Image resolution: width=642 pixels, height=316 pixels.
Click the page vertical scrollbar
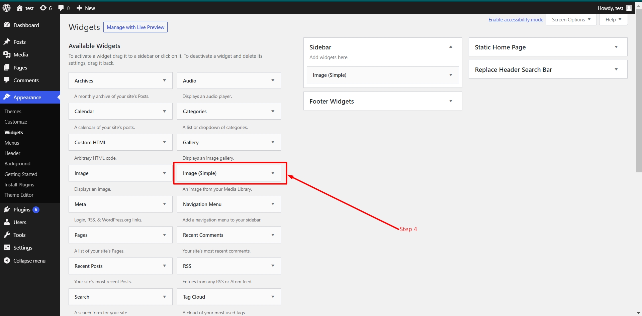(x=639, y=90)
